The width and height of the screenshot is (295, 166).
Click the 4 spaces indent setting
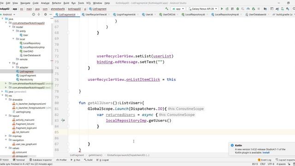click(281, 164)
